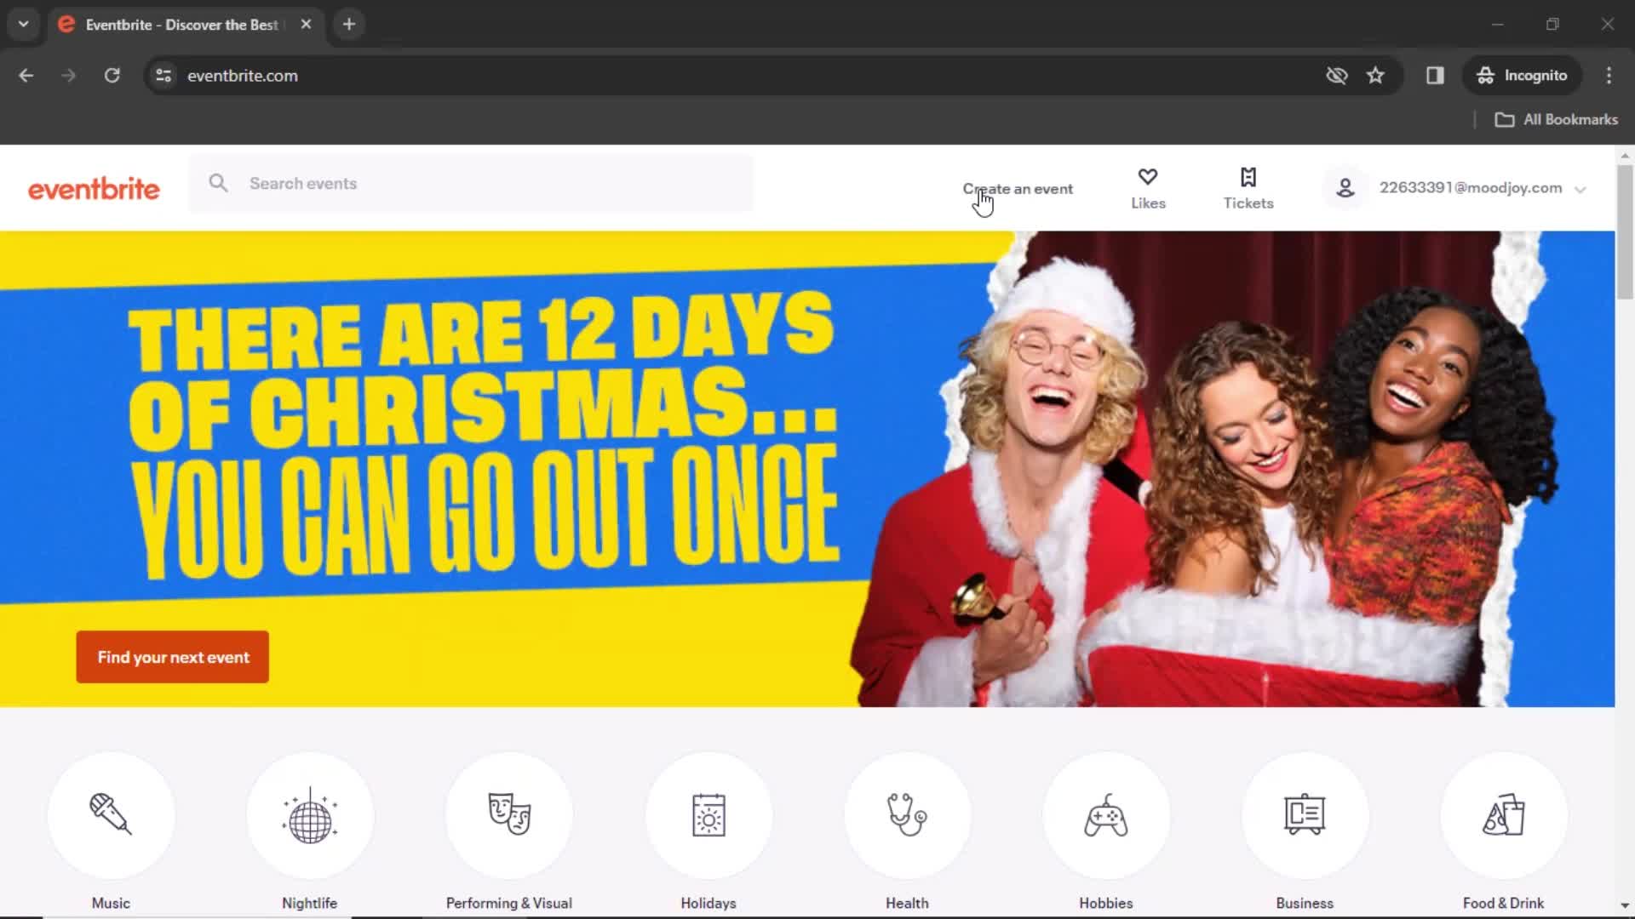Toggle the eye-slash privacy icon
1635x919 pixels.
tap(1336, 75)
